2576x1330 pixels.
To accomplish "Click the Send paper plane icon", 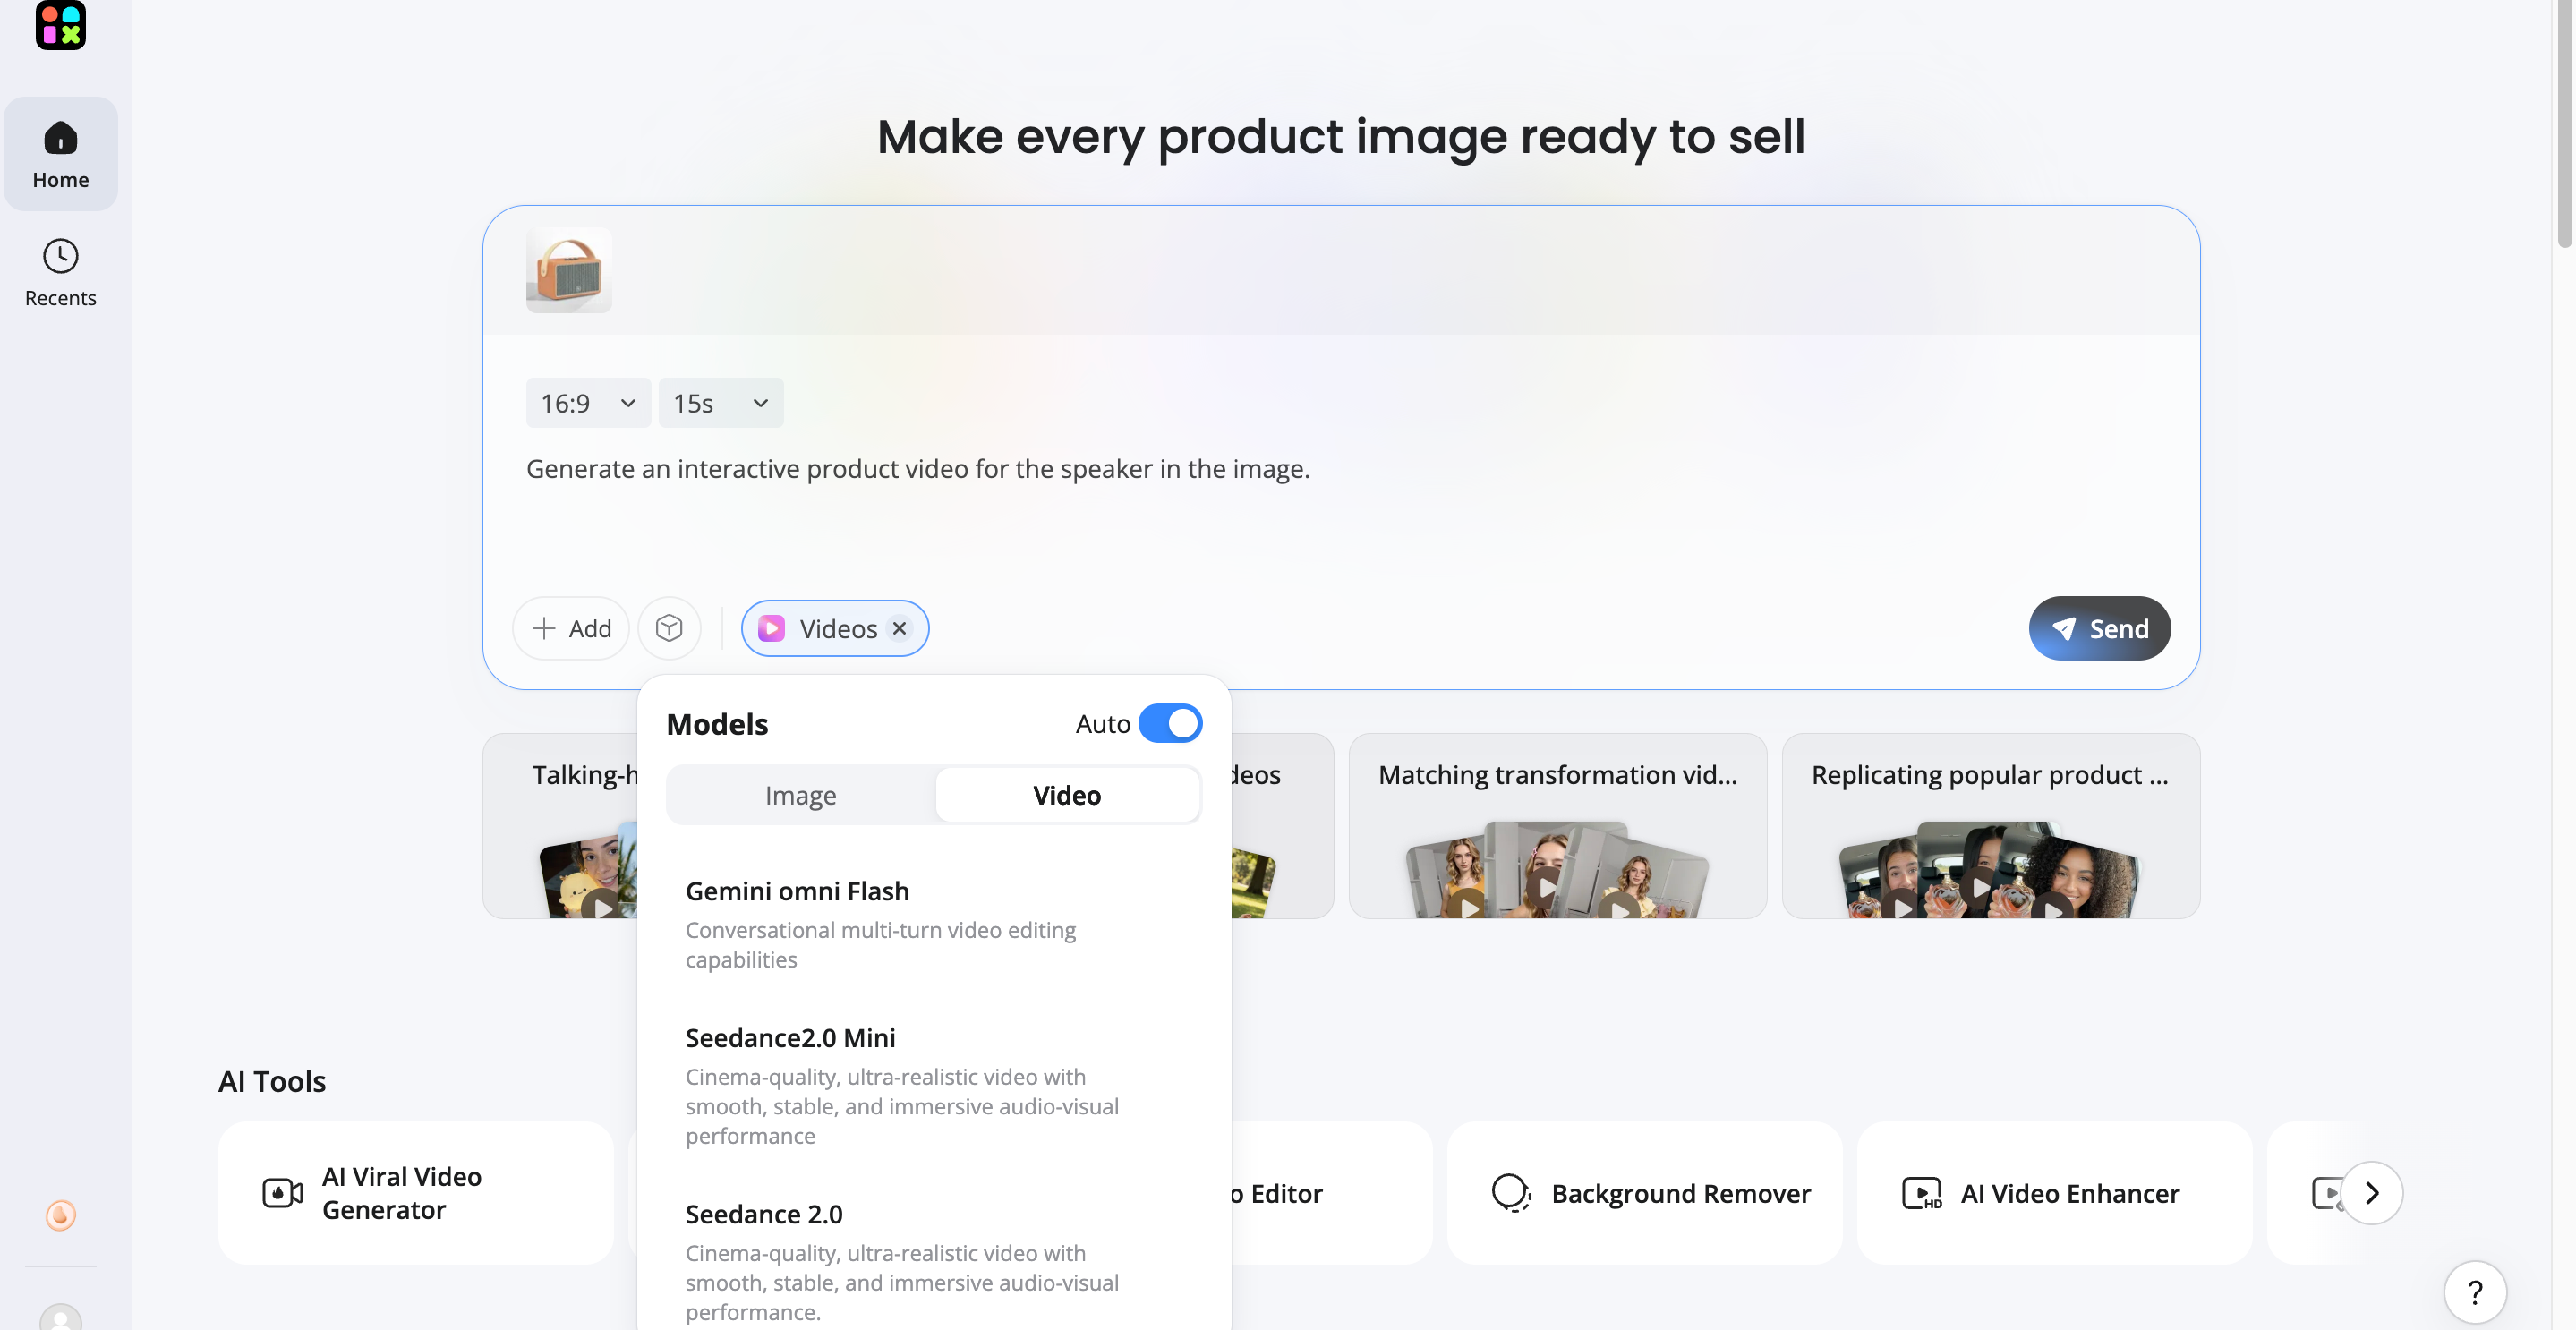I will point(2064,628).
